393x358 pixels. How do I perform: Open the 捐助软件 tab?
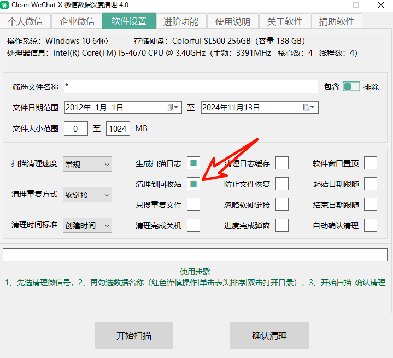tap(337, 21)
